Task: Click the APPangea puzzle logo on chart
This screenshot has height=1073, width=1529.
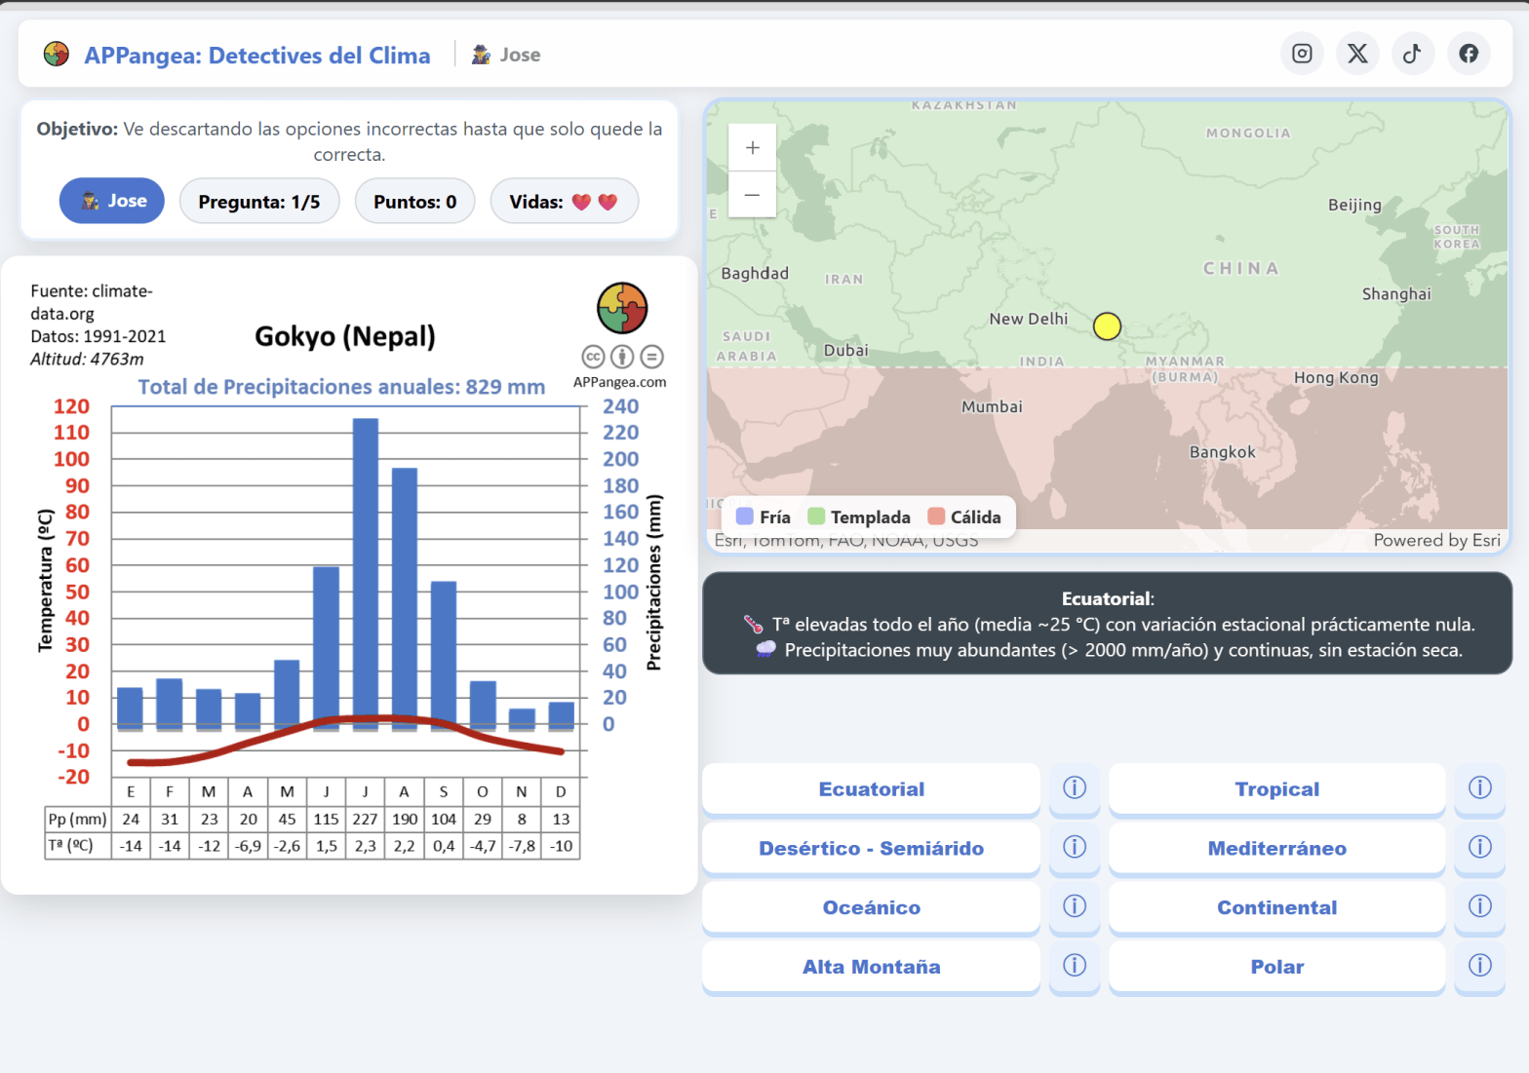Action: pyautogui.click(x=622, y=308)
